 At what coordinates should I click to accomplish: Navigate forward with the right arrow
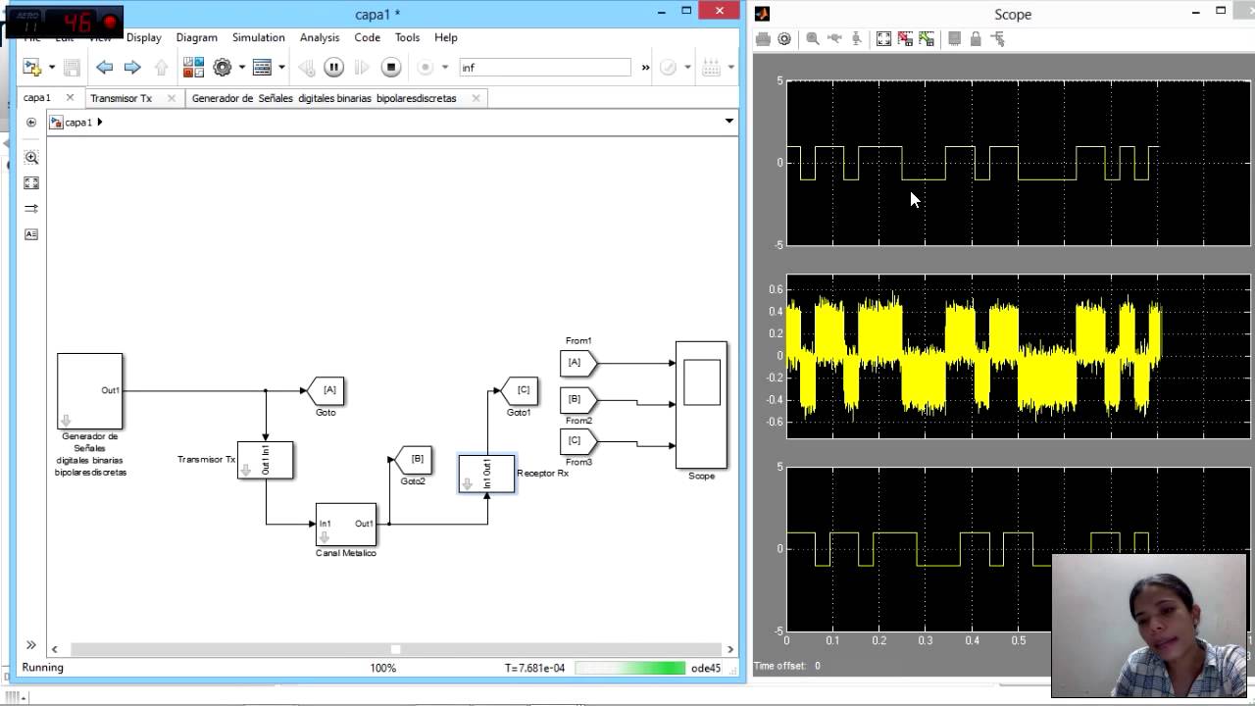pyautogui.click(x=132, y=68)
